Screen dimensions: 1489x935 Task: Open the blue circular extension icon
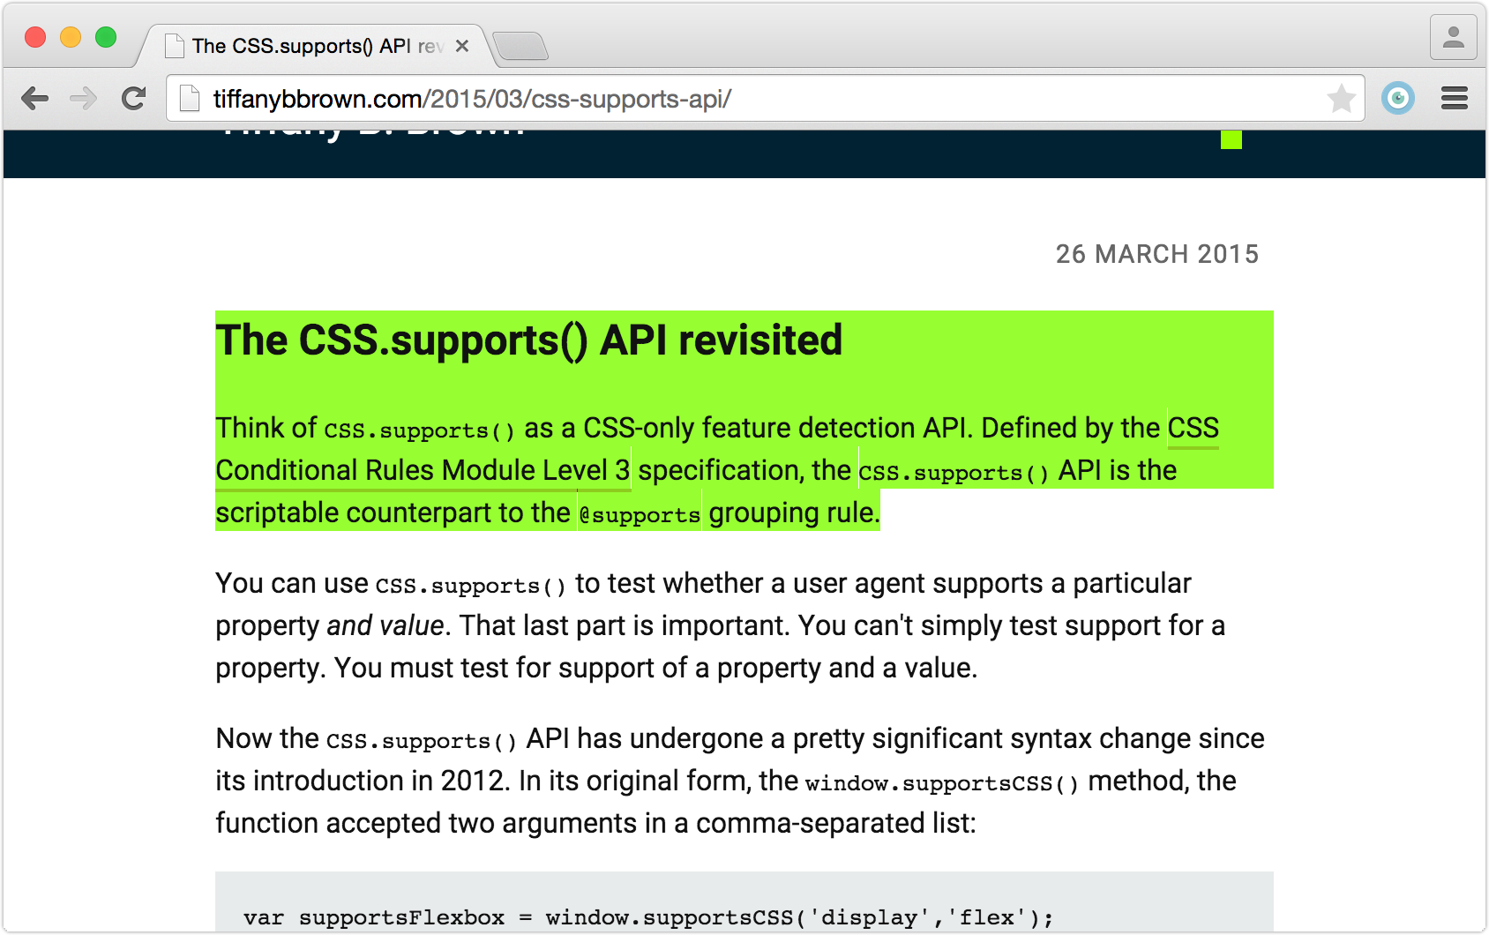click(x=1398, y=98)
